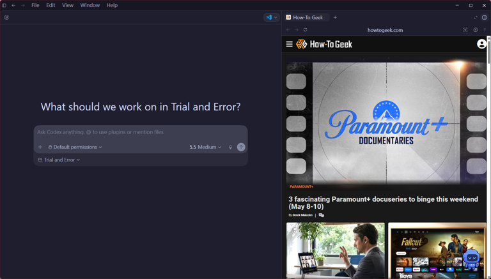Open the Default permissions dropdown
The image size is (491, 279).
(x=75, y=147)
